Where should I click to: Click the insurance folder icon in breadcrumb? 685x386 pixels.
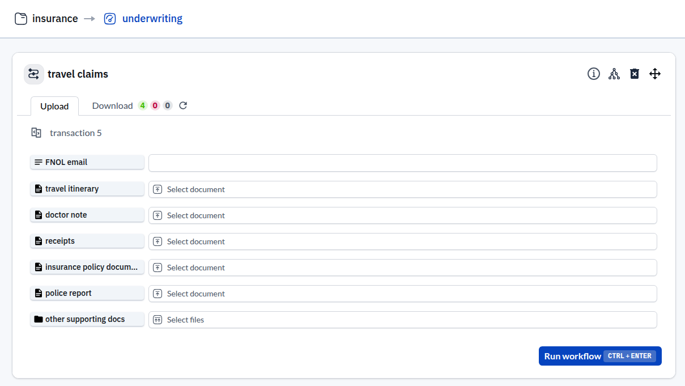coord(21,19)
